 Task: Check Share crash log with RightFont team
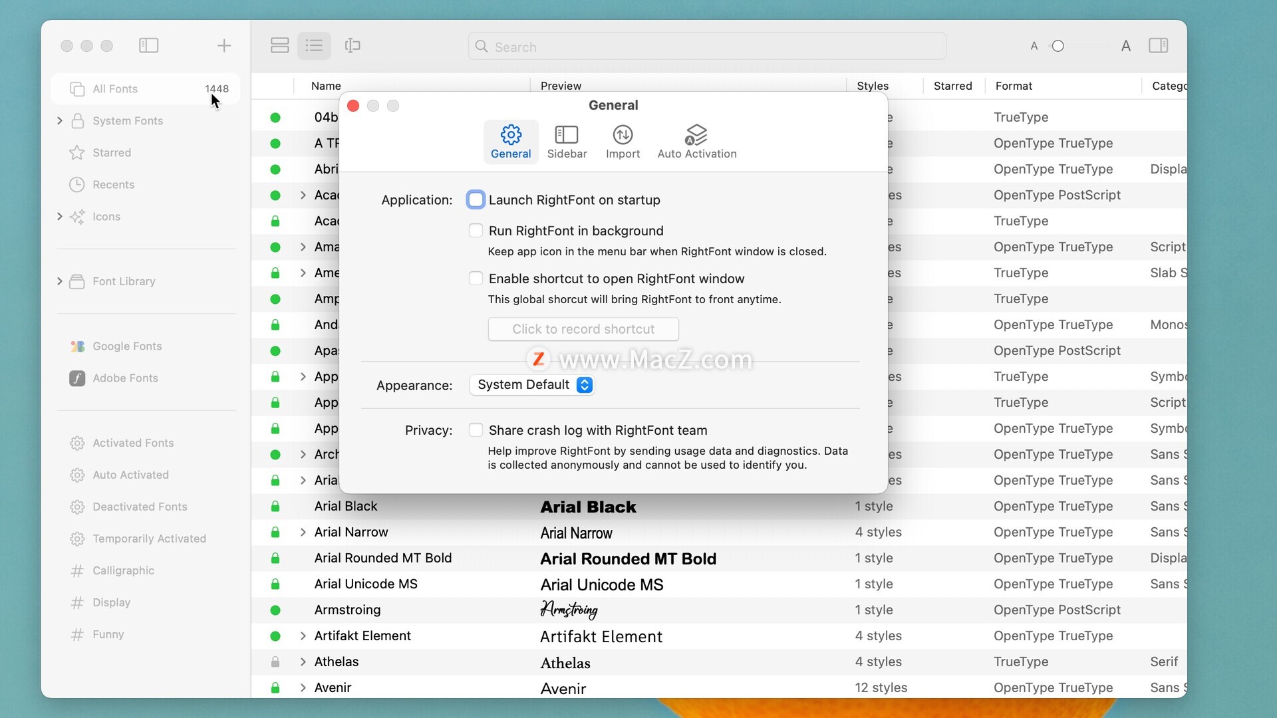tap(476, 430)
